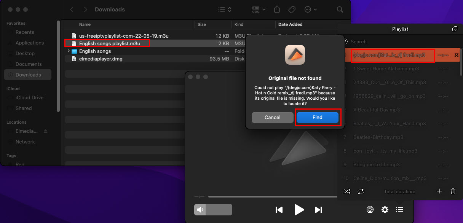This screenshot has height=223, width=463.
Task: Open player settings gear icon
Action: coord(385,210)
